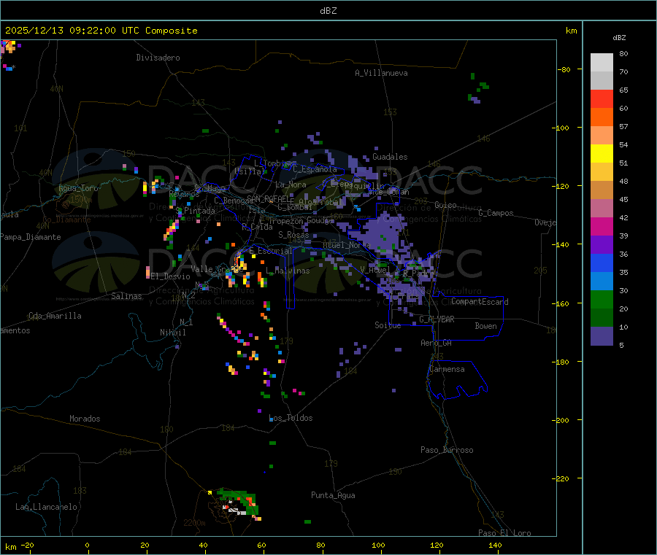657x555 pixels.
Task: Select the slate-blue 10 dBZ legend swatch
Action: click(x=602, y=336)
